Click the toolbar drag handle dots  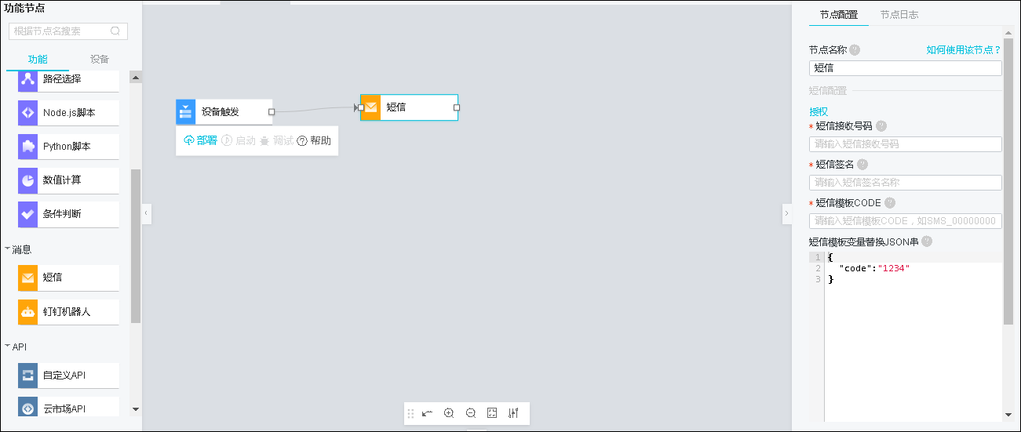[410, 413]
